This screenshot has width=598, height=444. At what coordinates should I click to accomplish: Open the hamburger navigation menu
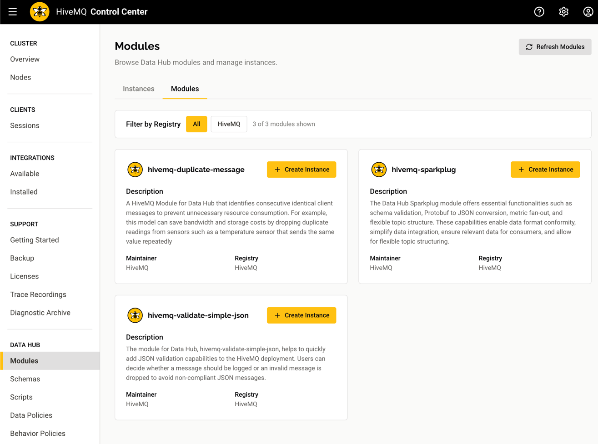pos(12,12)
